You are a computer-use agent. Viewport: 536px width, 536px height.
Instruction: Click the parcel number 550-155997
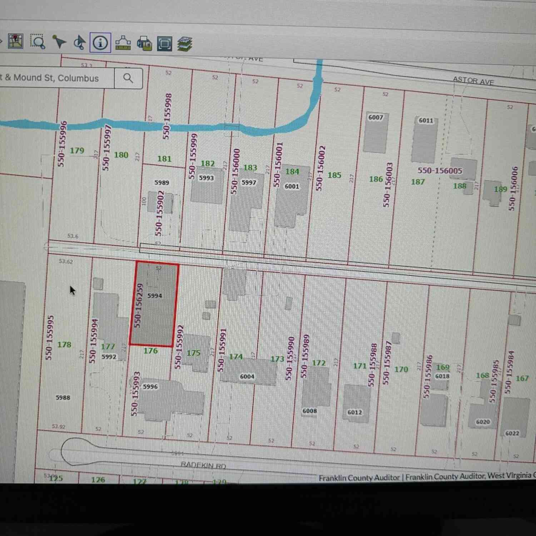coord(106,147)
